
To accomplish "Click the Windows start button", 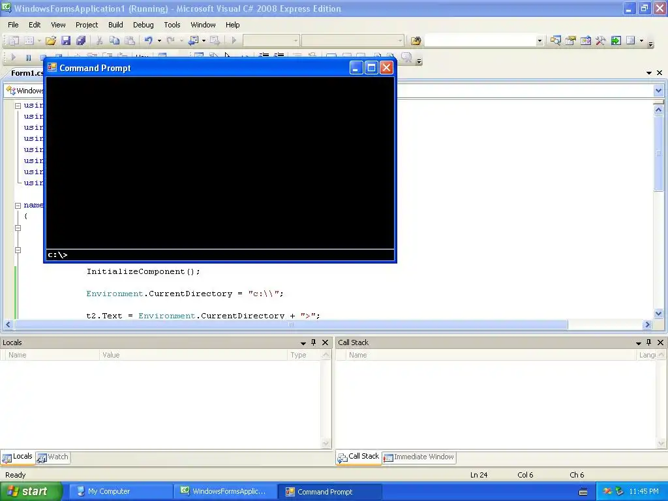I will point(31,492).
